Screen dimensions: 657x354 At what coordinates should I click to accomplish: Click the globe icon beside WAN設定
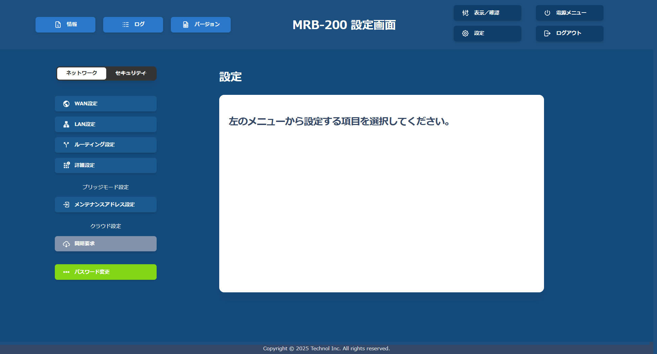(66, 104)
